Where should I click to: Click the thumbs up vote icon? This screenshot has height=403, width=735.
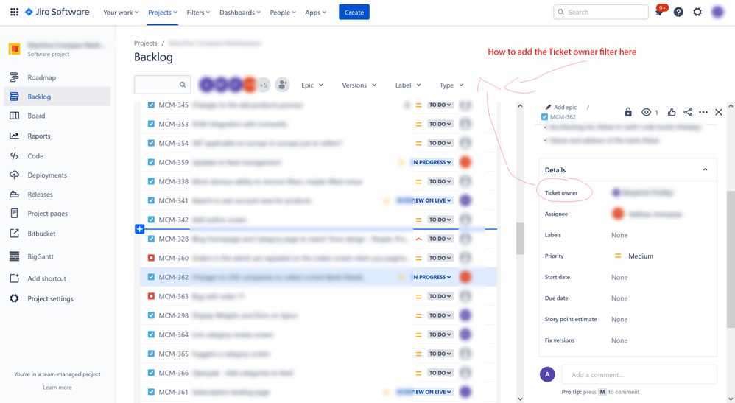point(672,112)
